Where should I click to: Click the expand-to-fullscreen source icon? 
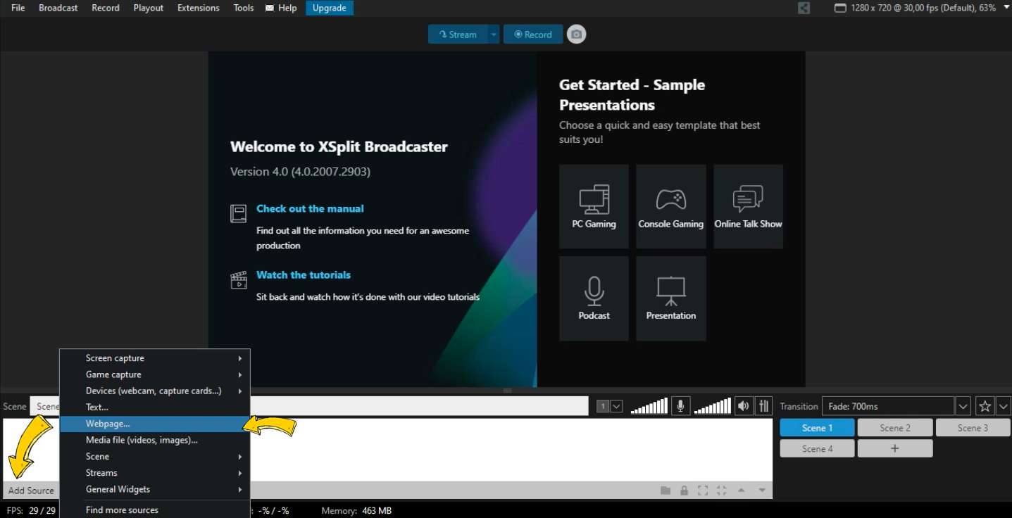tap(702, 491)
